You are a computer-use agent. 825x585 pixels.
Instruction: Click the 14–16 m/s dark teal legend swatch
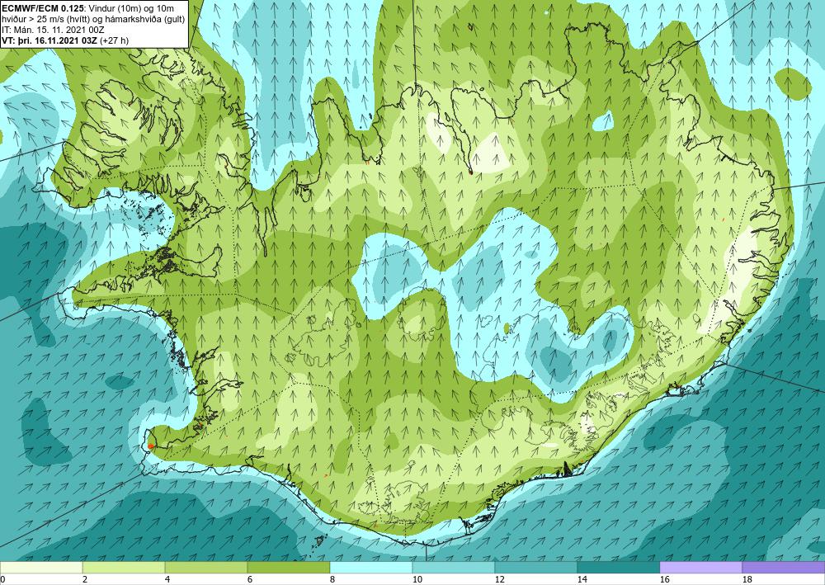(618, 568)
